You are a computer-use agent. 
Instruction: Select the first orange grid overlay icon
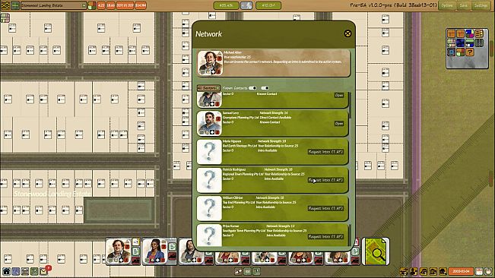click(451, 33)
